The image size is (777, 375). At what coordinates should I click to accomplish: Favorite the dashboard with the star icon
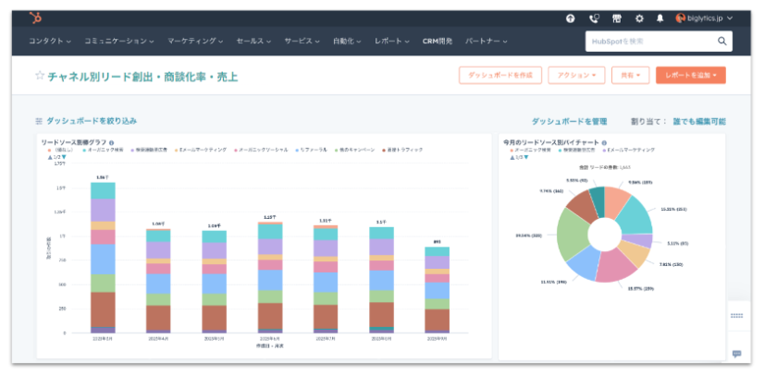tap(39, 77)
